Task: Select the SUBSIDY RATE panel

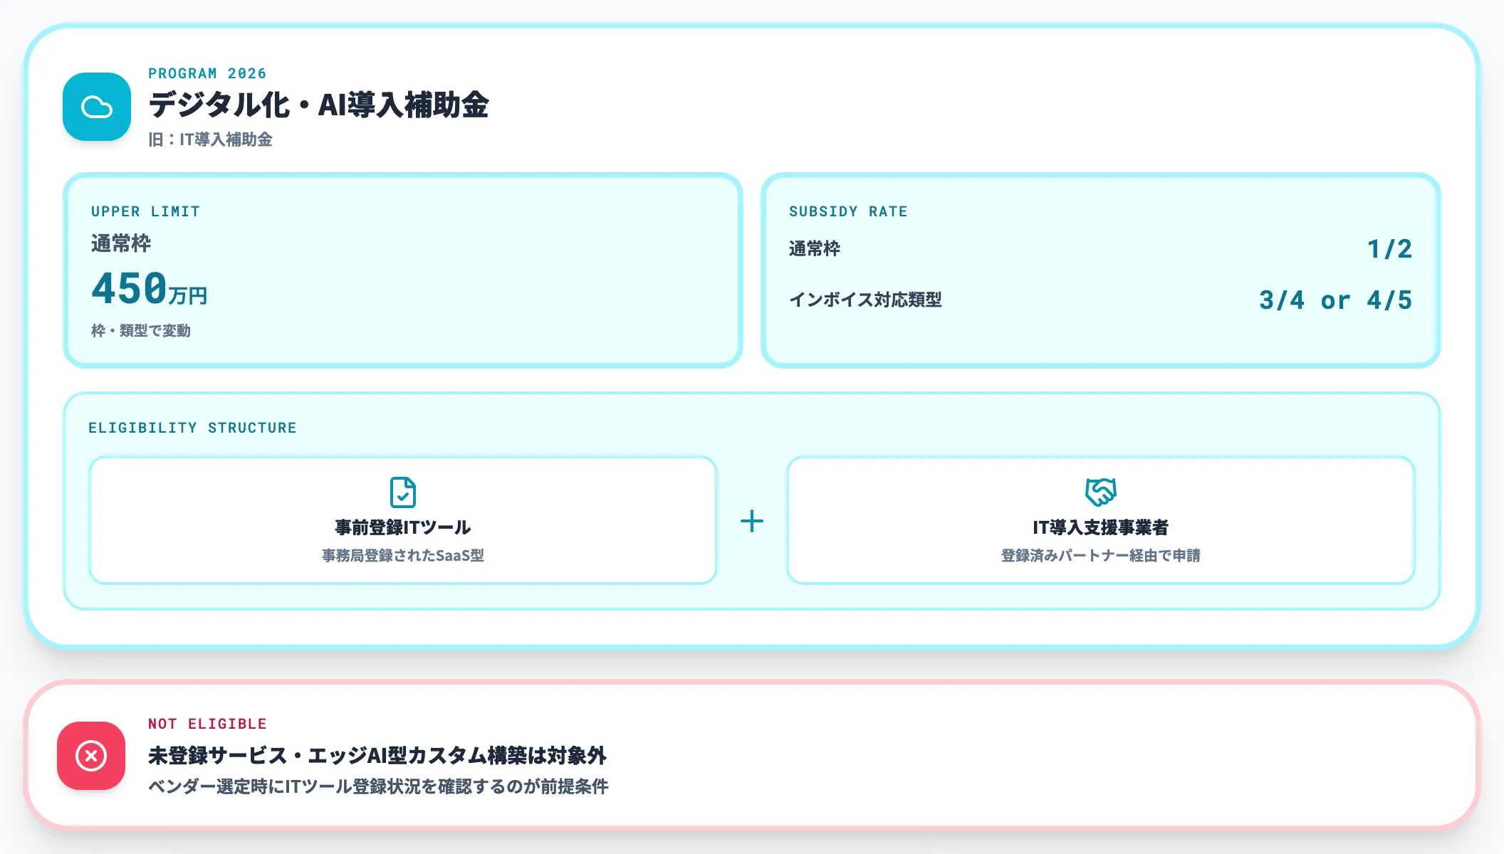Action: [x=1100, y=270]
